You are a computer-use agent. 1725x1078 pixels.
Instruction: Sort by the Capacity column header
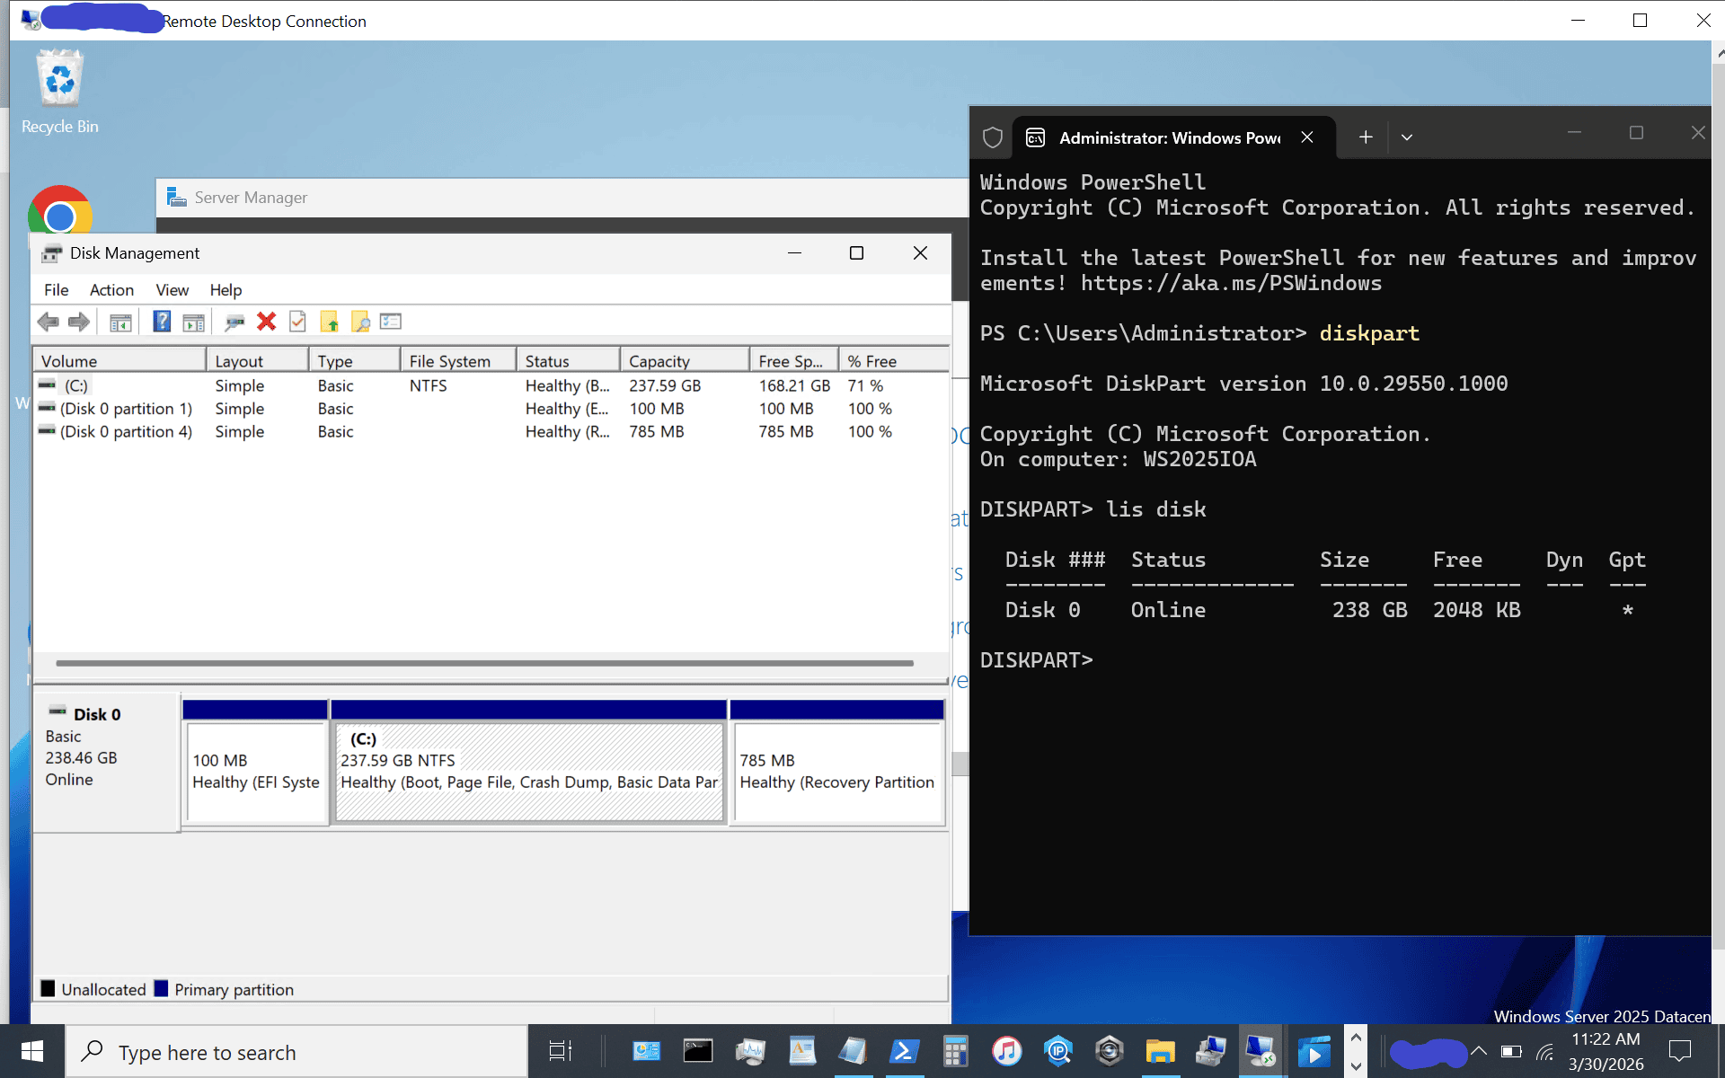tap(684, 360)
